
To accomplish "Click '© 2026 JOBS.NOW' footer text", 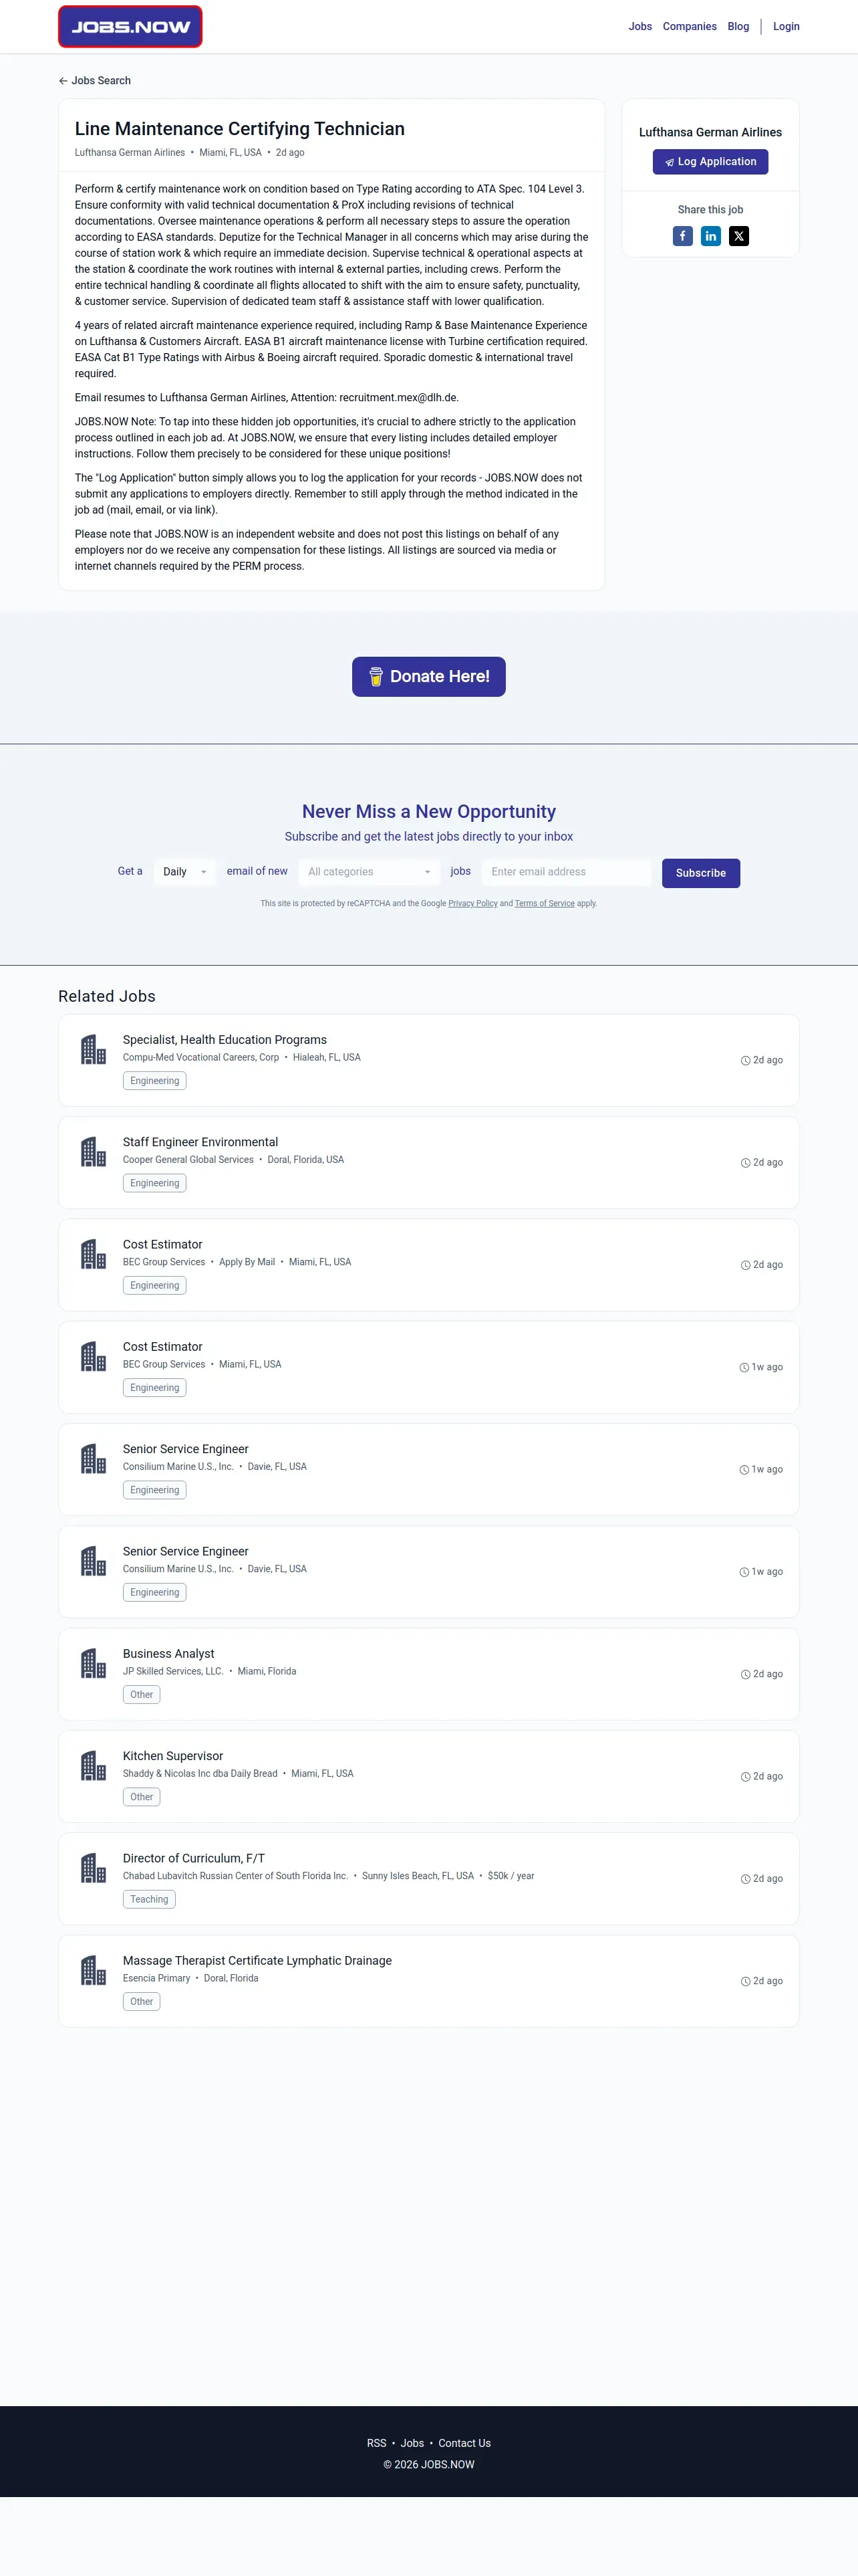I will point(428,2464).
